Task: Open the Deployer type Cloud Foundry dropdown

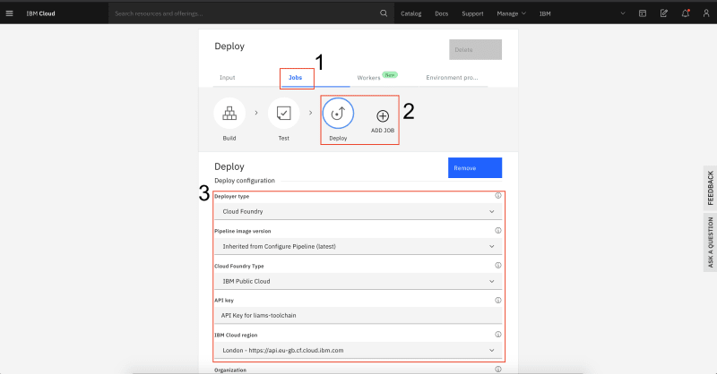Action: pos(358,211)
